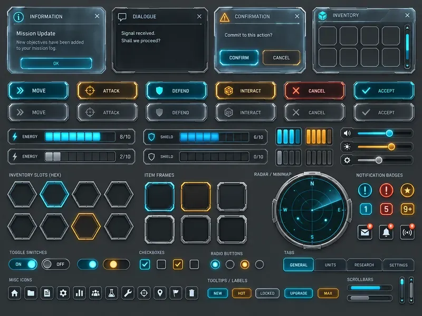The width and height of the screenshot is (422, 316).
Task: Click the crosshair target icon in Misc Icons
Action: (144, 293)
